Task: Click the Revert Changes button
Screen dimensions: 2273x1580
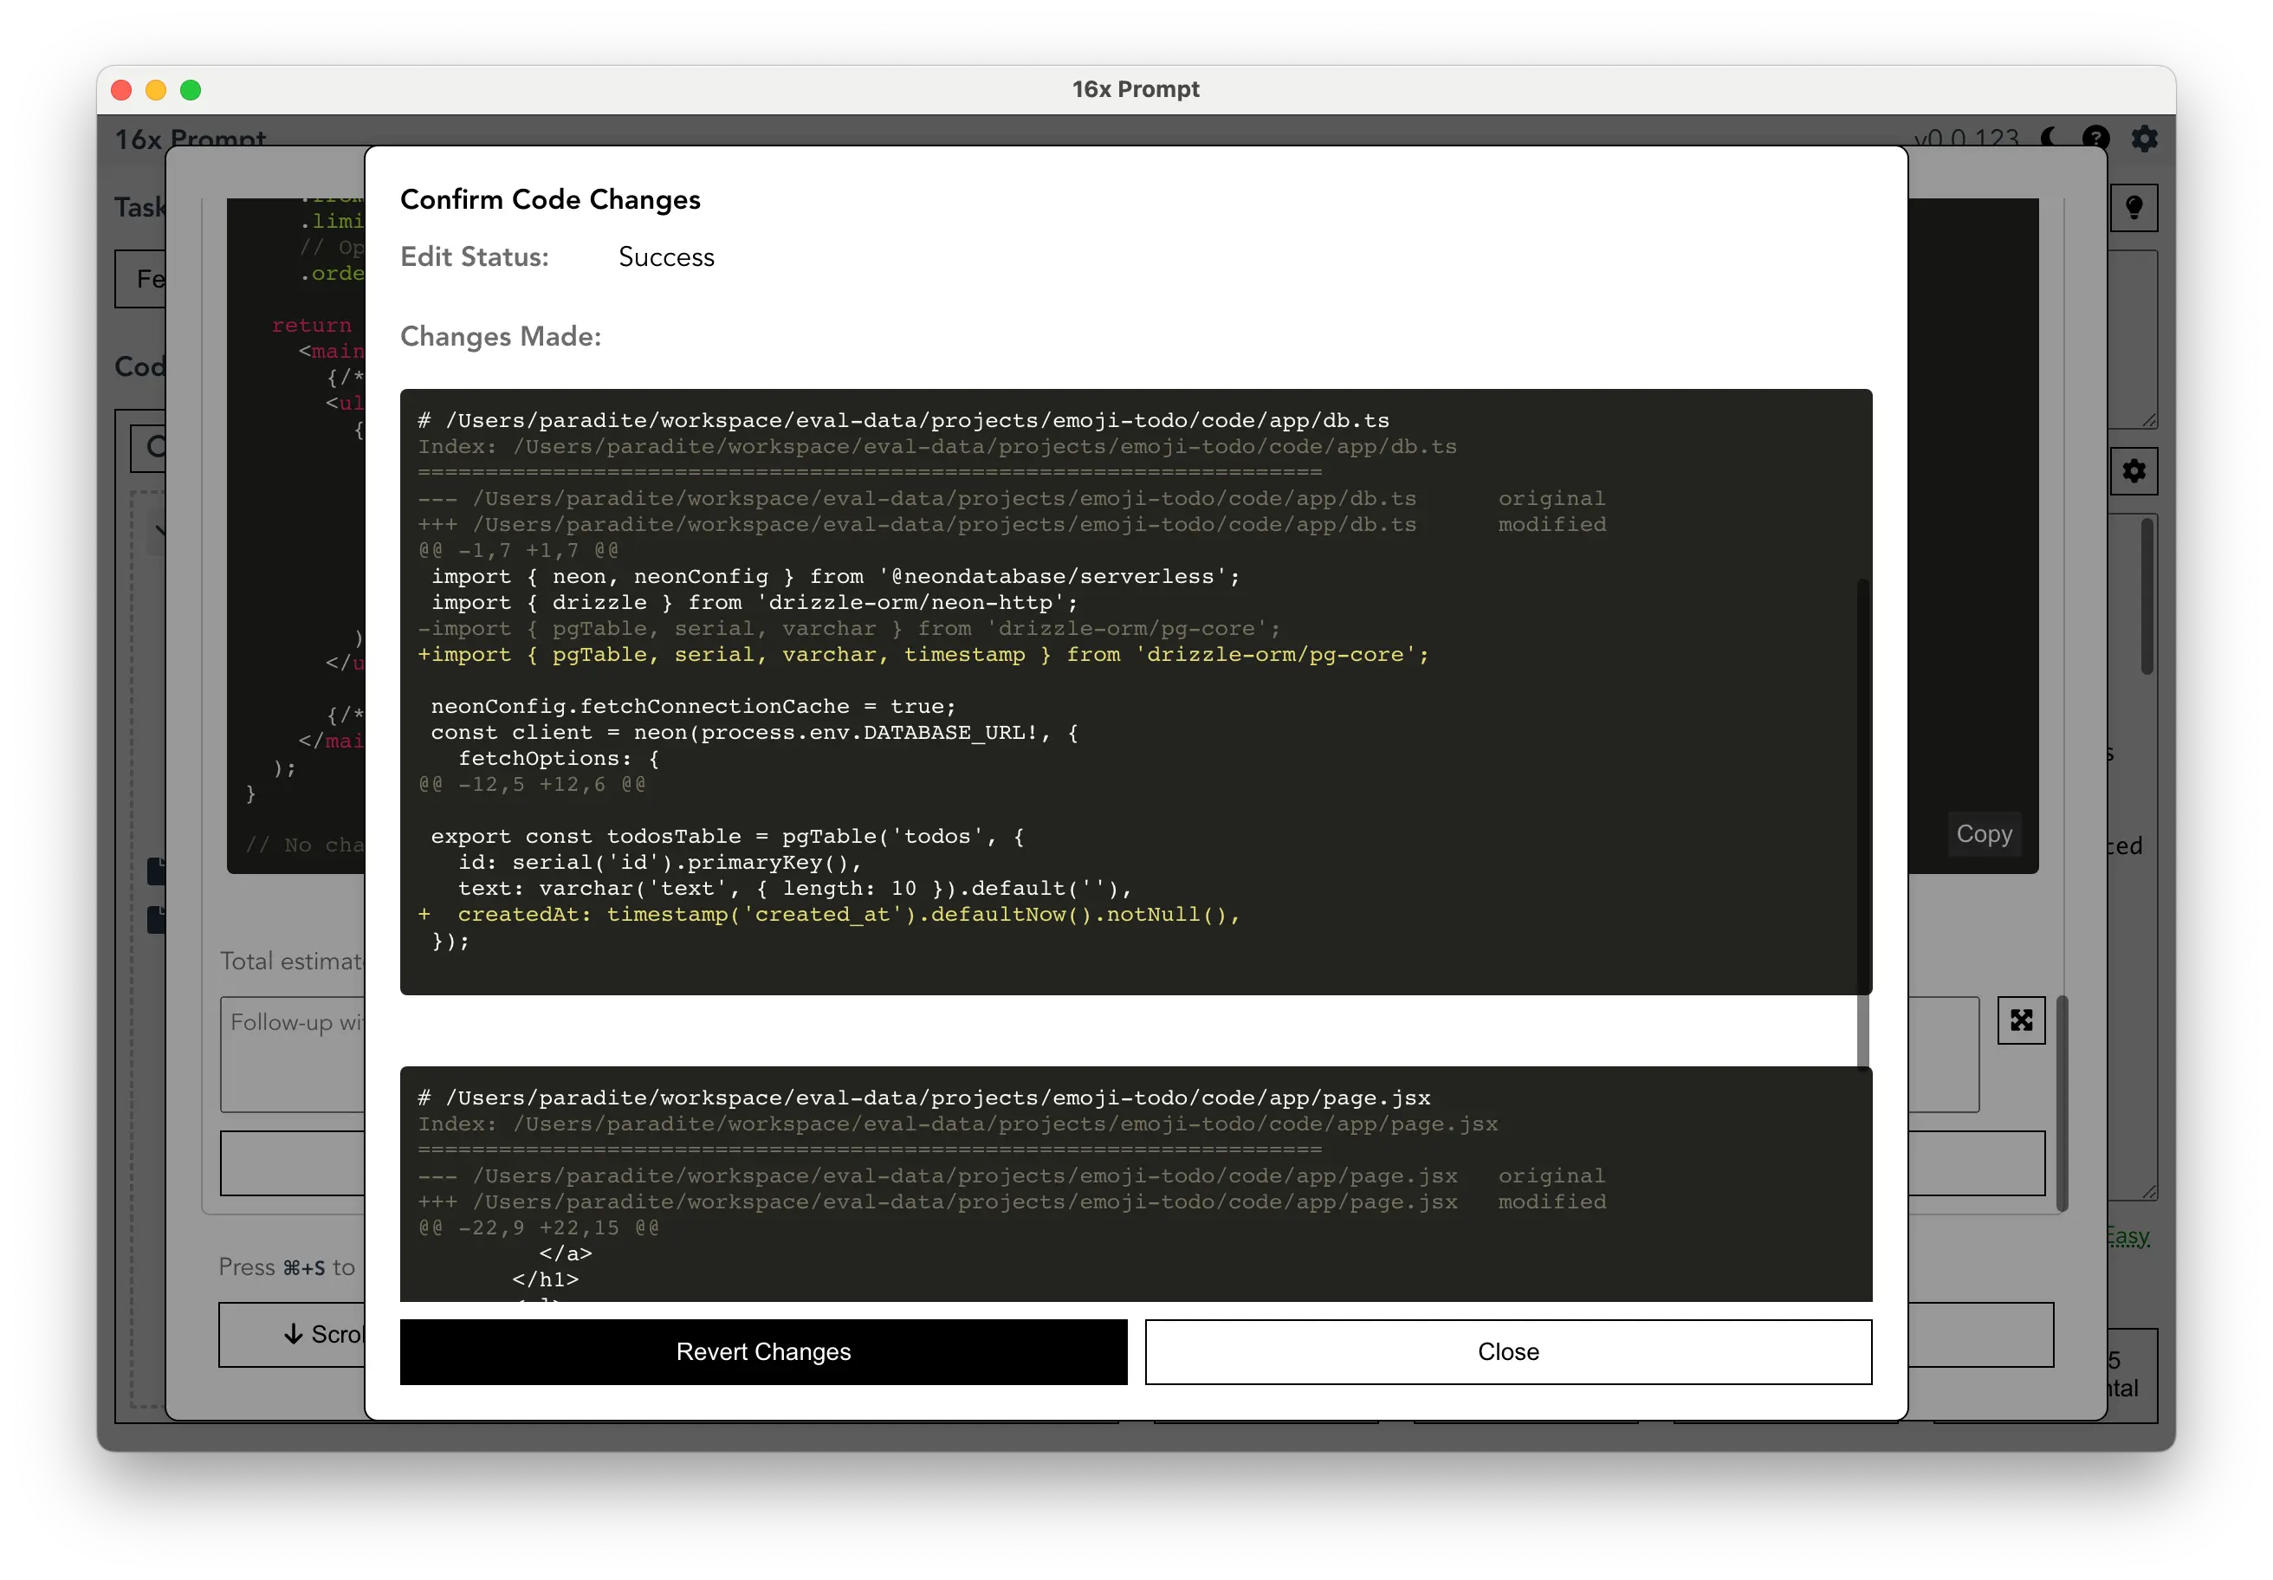Action: [x=763, y=1351]
